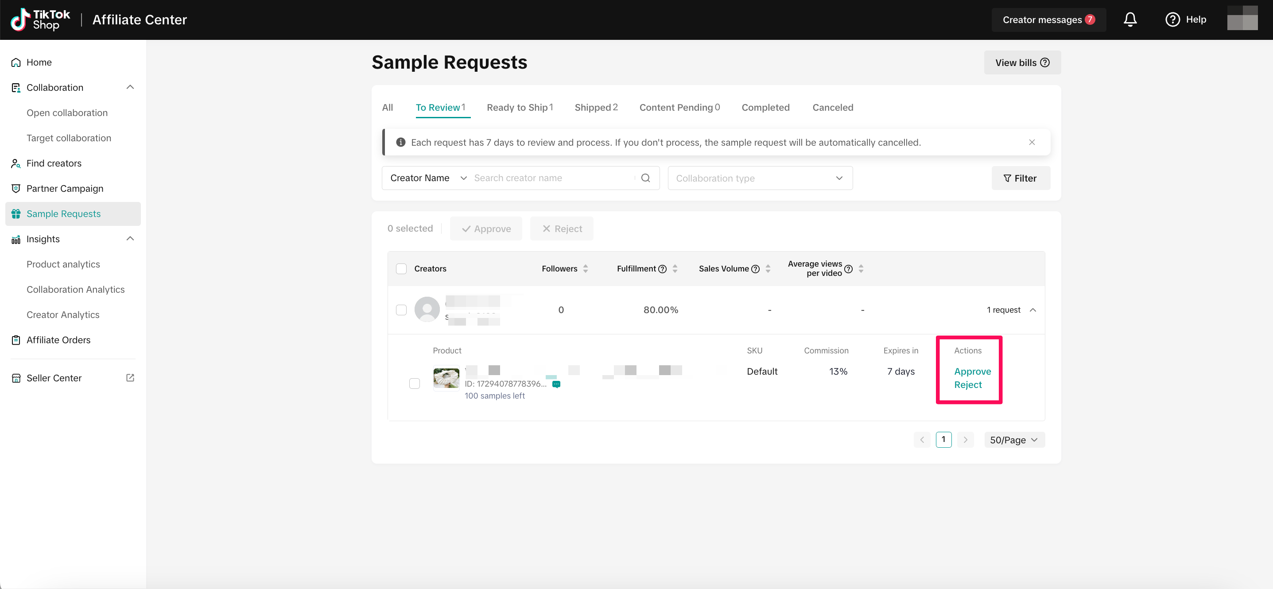Collapse the 1 request row
1273x589 pixels.
pos(1033,310)
